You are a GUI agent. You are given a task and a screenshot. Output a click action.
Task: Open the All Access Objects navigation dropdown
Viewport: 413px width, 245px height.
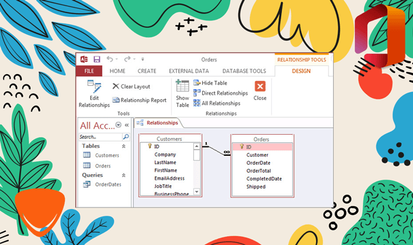click(119, 125)
